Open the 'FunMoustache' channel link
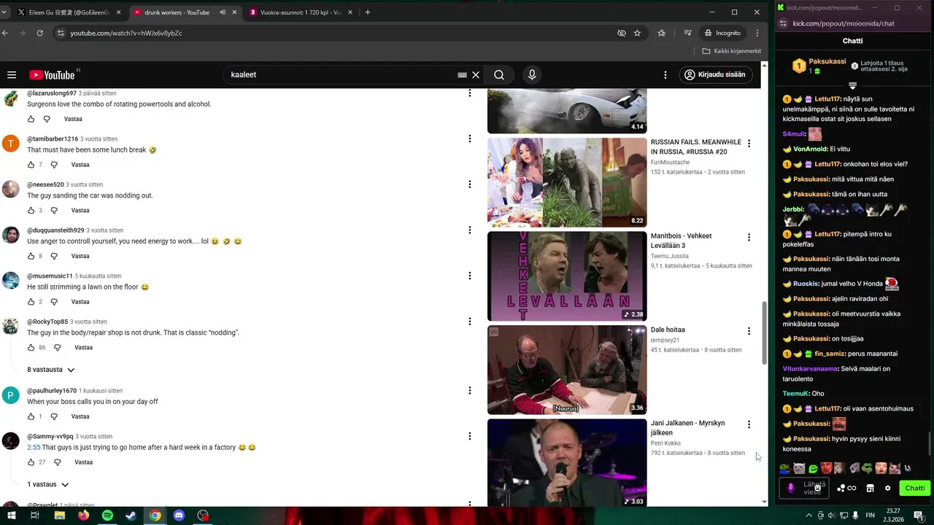 point(670,163)
